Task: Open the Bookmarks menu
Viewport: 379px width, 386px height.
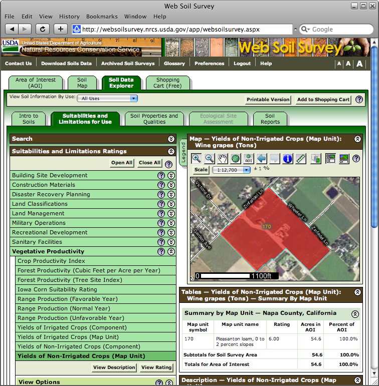Action: tap(102, 17)
